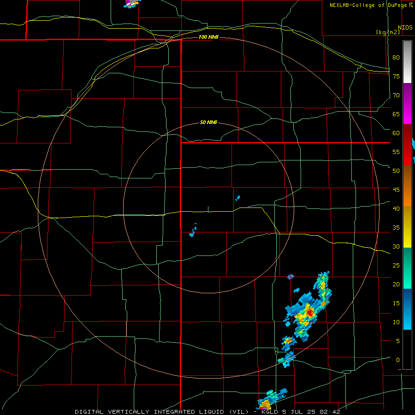Click the legend value 10
This screenshot has width=415, height=415.
396,322
